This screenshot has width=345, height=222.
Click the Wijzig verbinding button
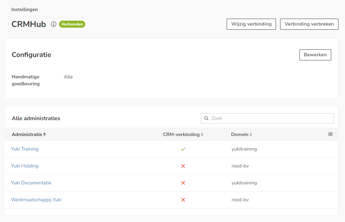pyautogui.click(x=251, y=24)
